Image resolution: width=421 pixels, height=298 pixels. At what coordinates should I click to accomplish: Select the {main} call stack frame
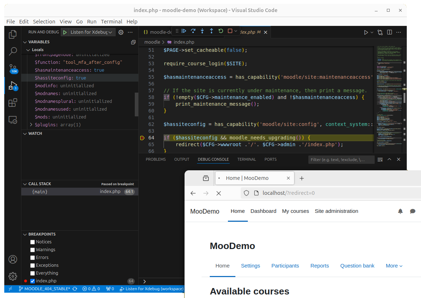click(x=80, y=192)
